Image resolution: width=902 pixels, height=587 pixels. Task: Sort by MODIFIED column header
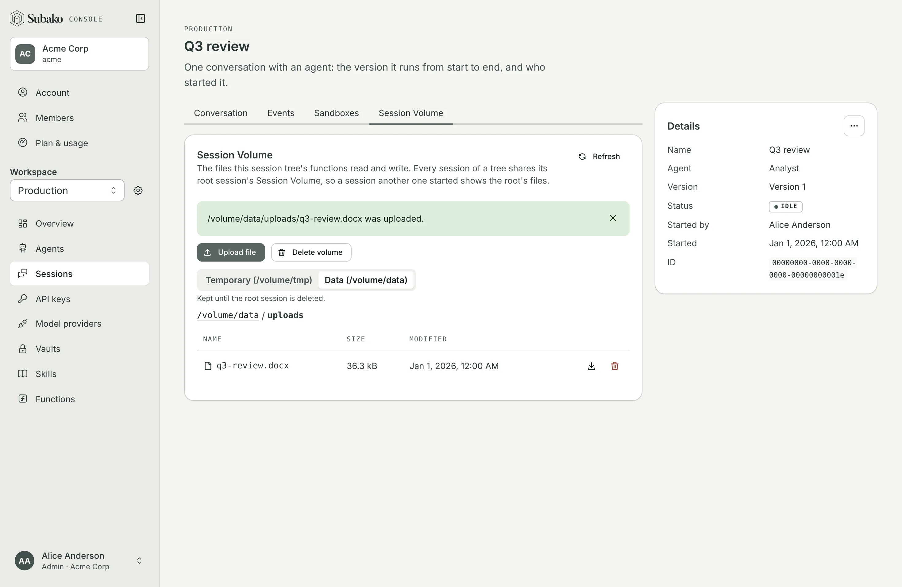click(x=428, y=339)
